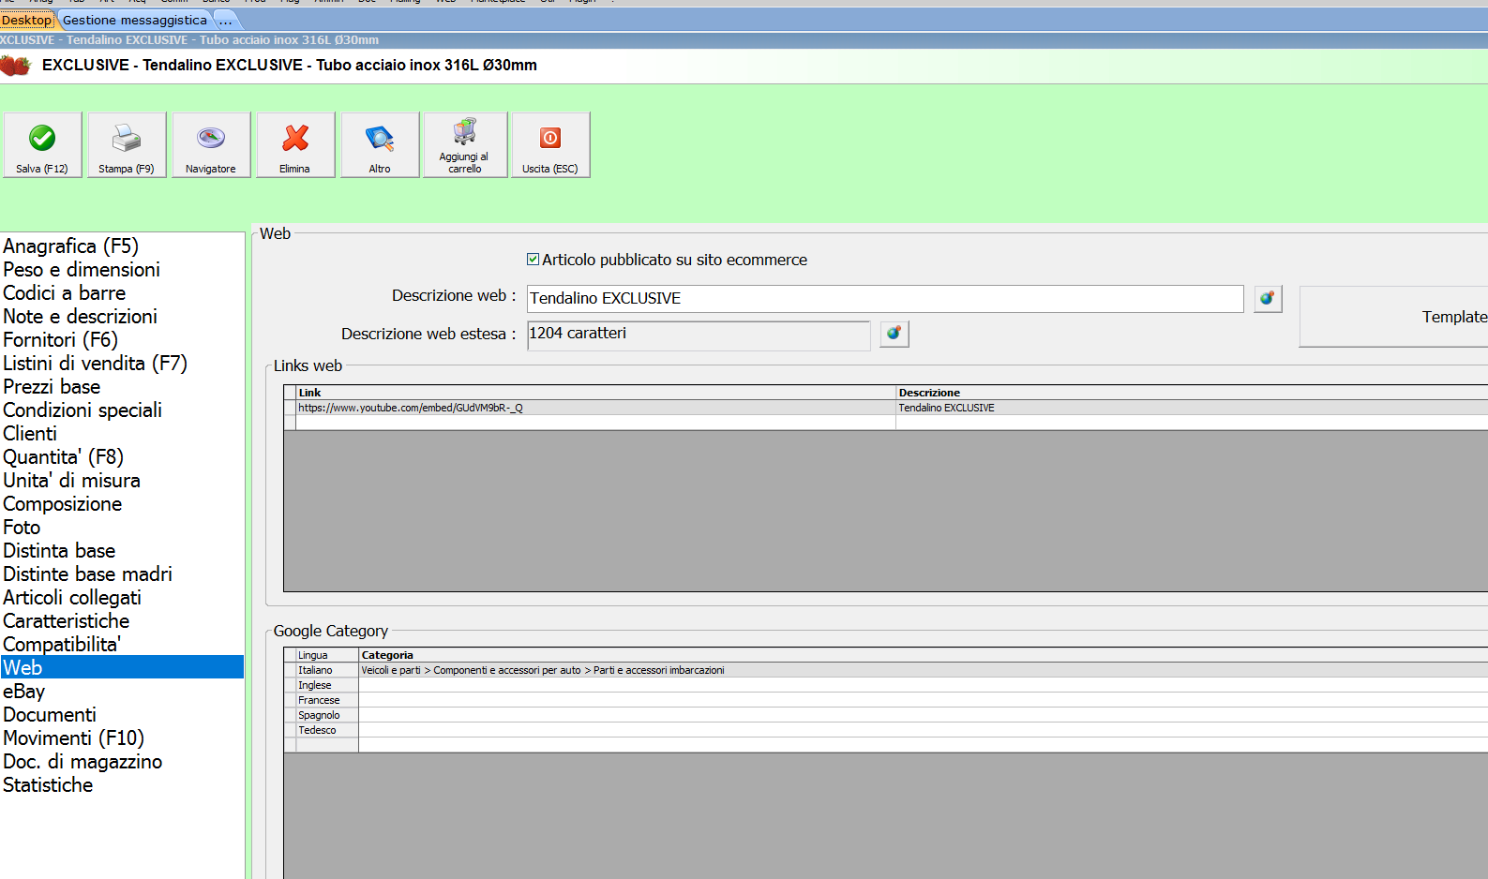Exit with the Uscita (ESC) button
This screenshot has height=879, width=1488.
(x=551, y=145)
